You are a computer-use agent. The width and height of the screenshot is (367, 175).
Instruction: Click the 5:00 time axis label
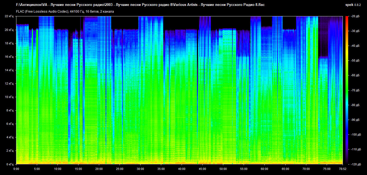(37, 169)
